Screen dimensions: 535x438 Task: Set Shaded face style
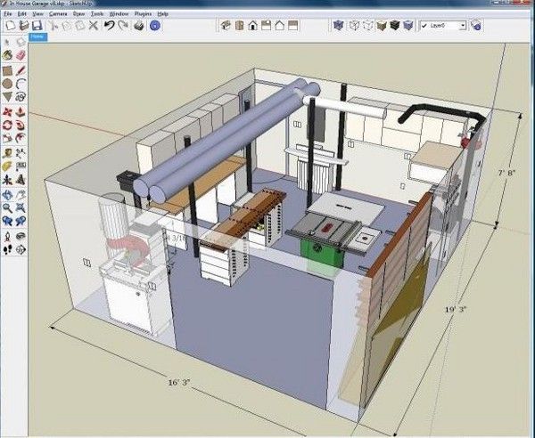coord(382,26)
